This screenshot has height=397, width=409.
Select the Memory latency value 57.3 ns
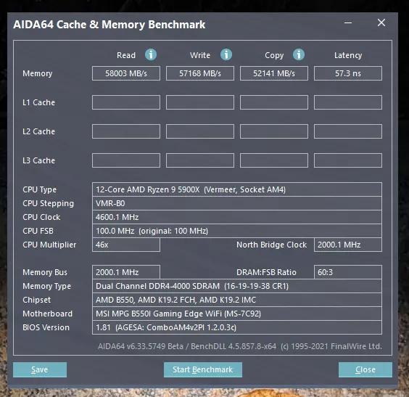coord(348,73)
